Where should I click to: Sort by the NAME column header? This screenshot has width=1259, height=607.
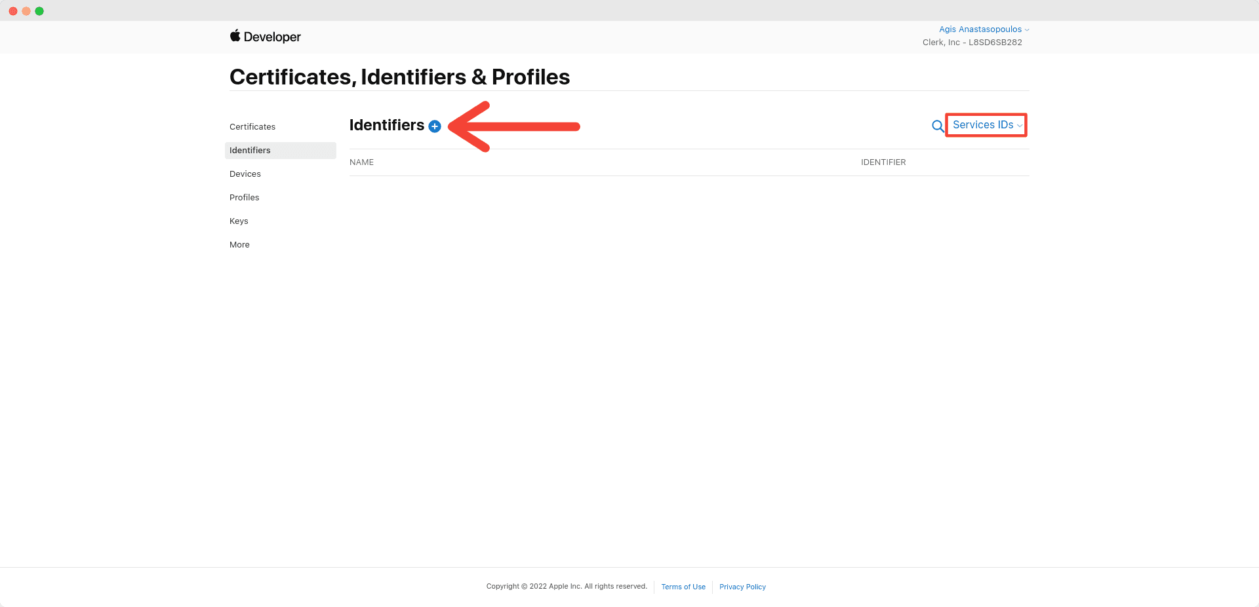(361, 162)
